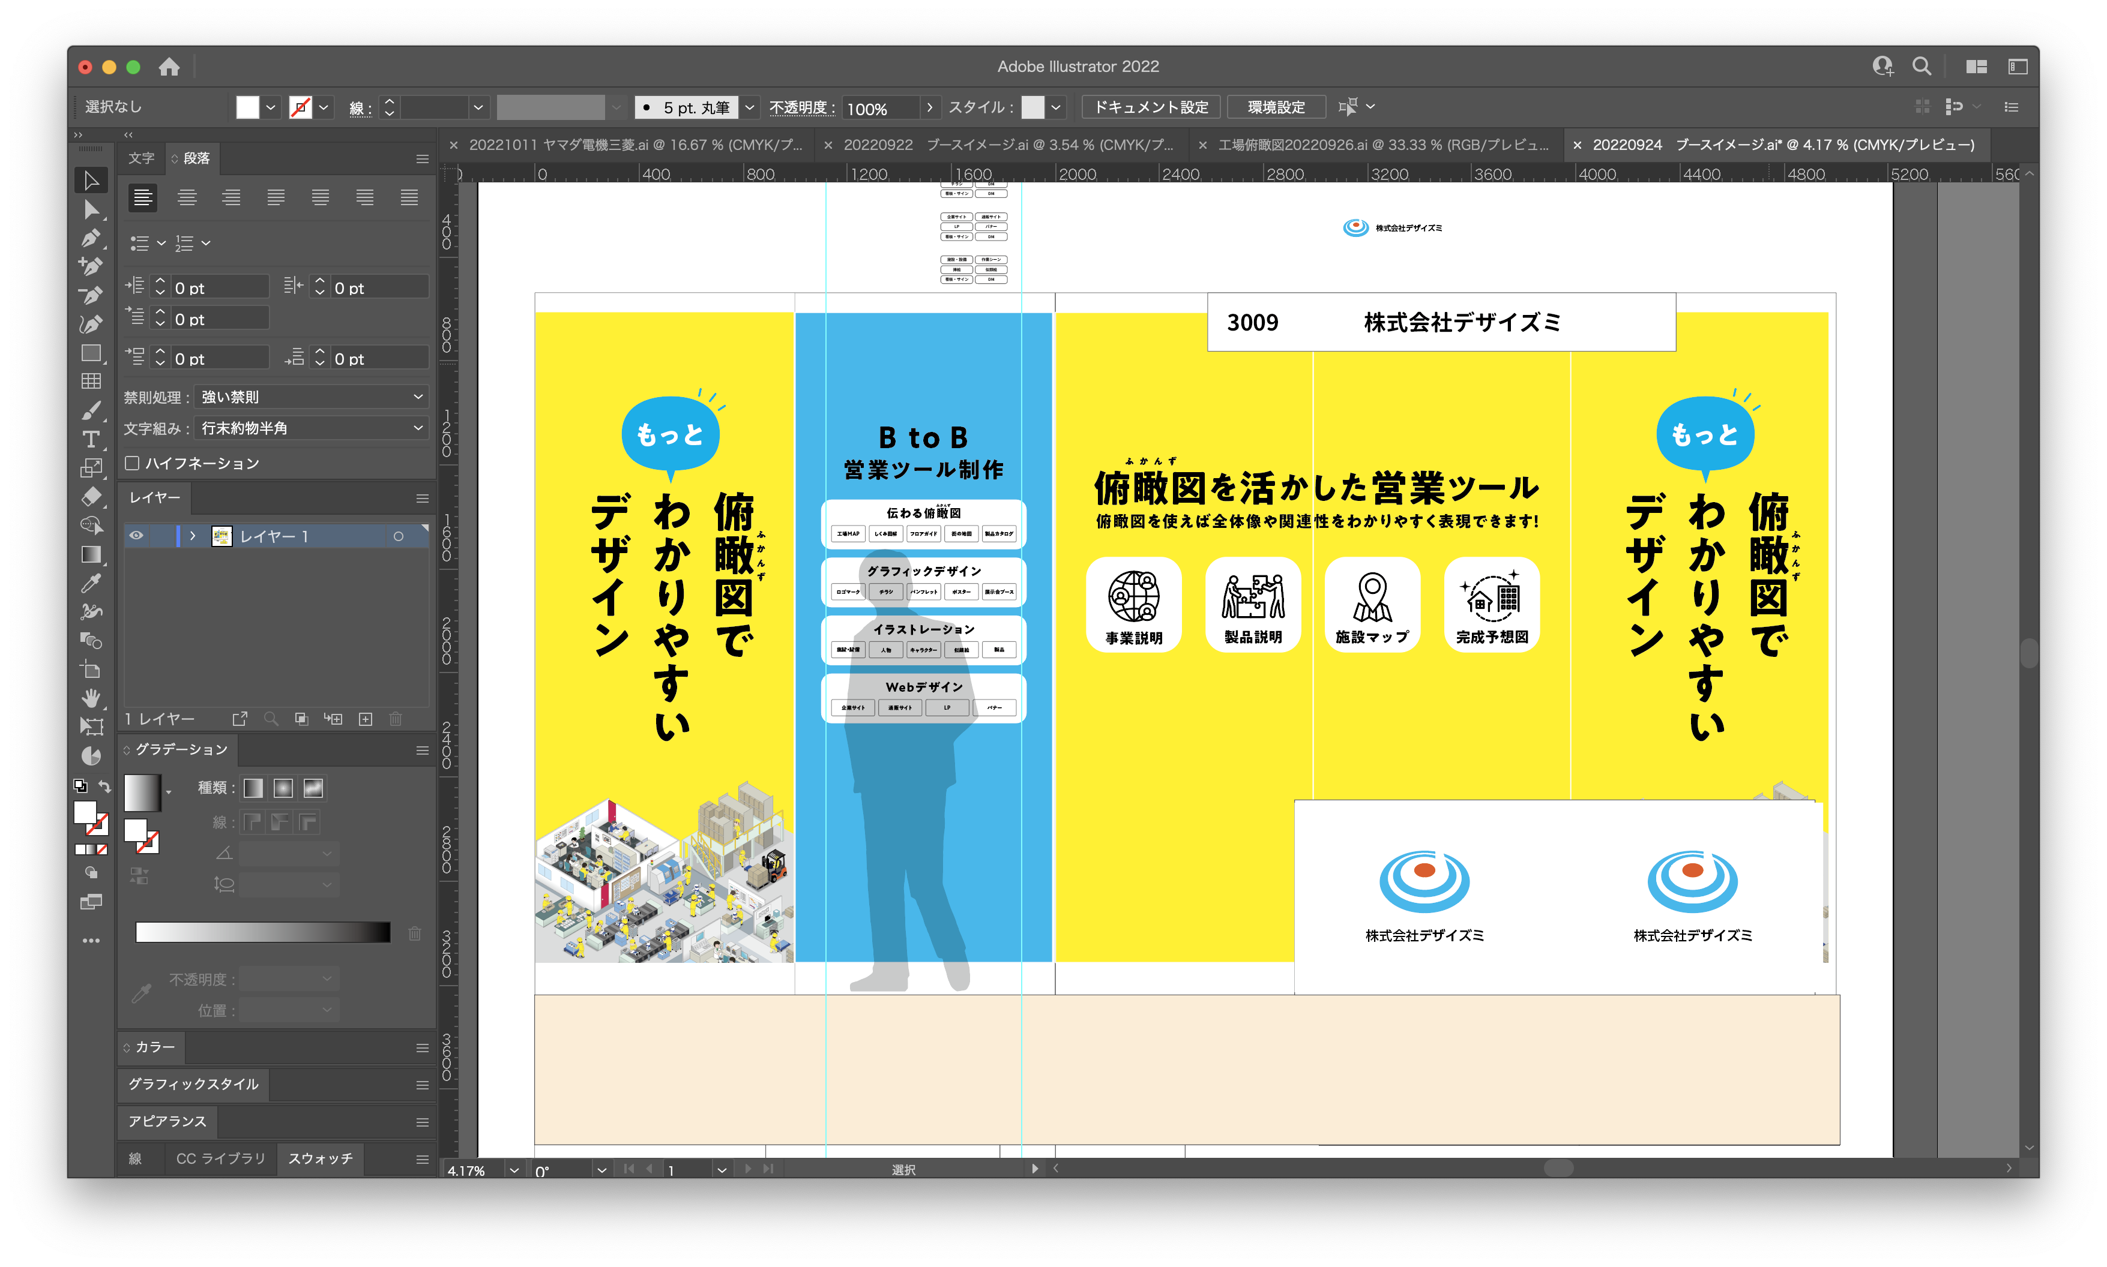Choose radial gradient type

point(283,788)
